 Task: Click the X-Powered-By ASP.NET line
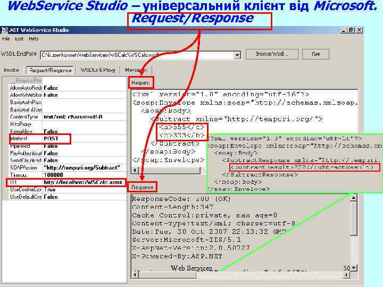(x=177, y=256)
